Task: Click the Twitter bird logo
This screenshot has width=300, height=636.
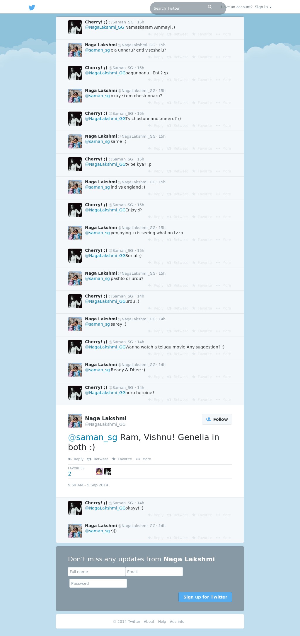Action: pos(32,7)
